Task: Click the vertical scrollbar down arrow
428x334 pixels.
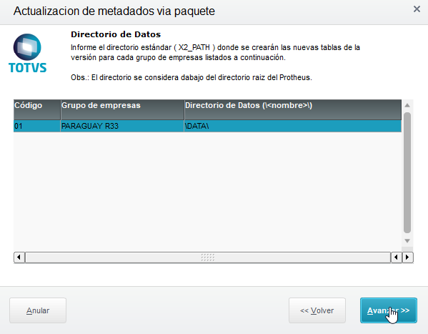Action: [x=407, y=241]
